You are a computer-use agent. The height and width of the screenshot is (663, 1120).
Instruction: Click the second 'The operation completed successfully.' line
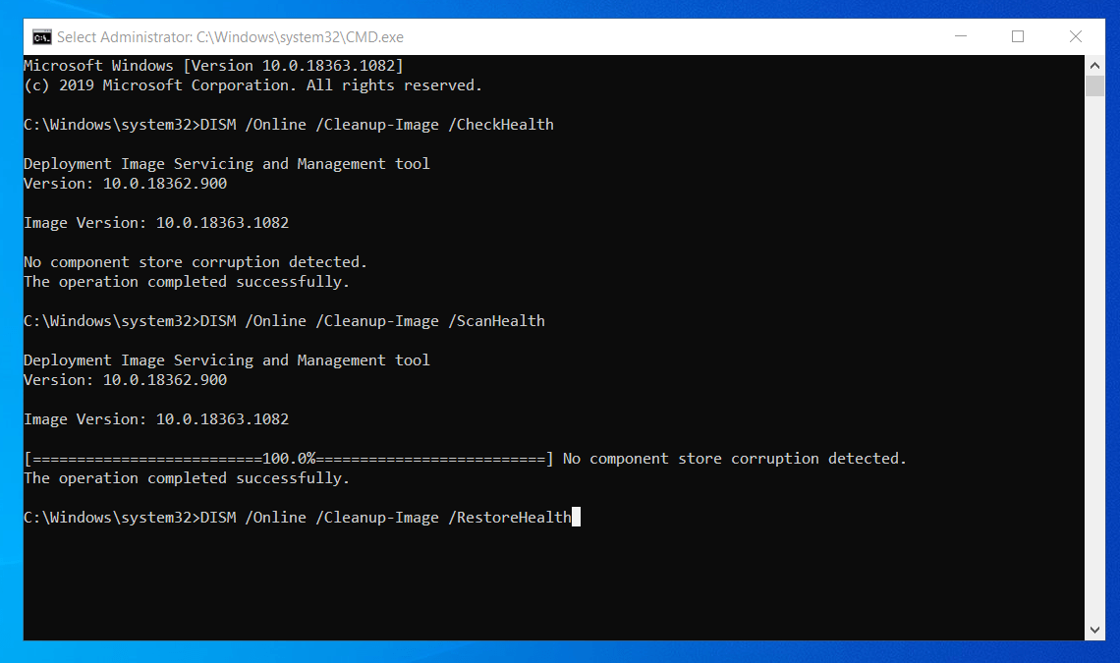pyautogui.click(x=187, y=478)
